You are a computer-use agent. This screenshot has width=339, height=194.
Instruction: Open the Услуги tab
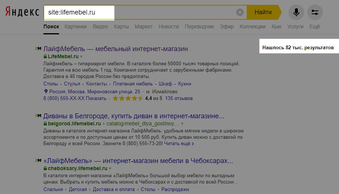point(295,26)
